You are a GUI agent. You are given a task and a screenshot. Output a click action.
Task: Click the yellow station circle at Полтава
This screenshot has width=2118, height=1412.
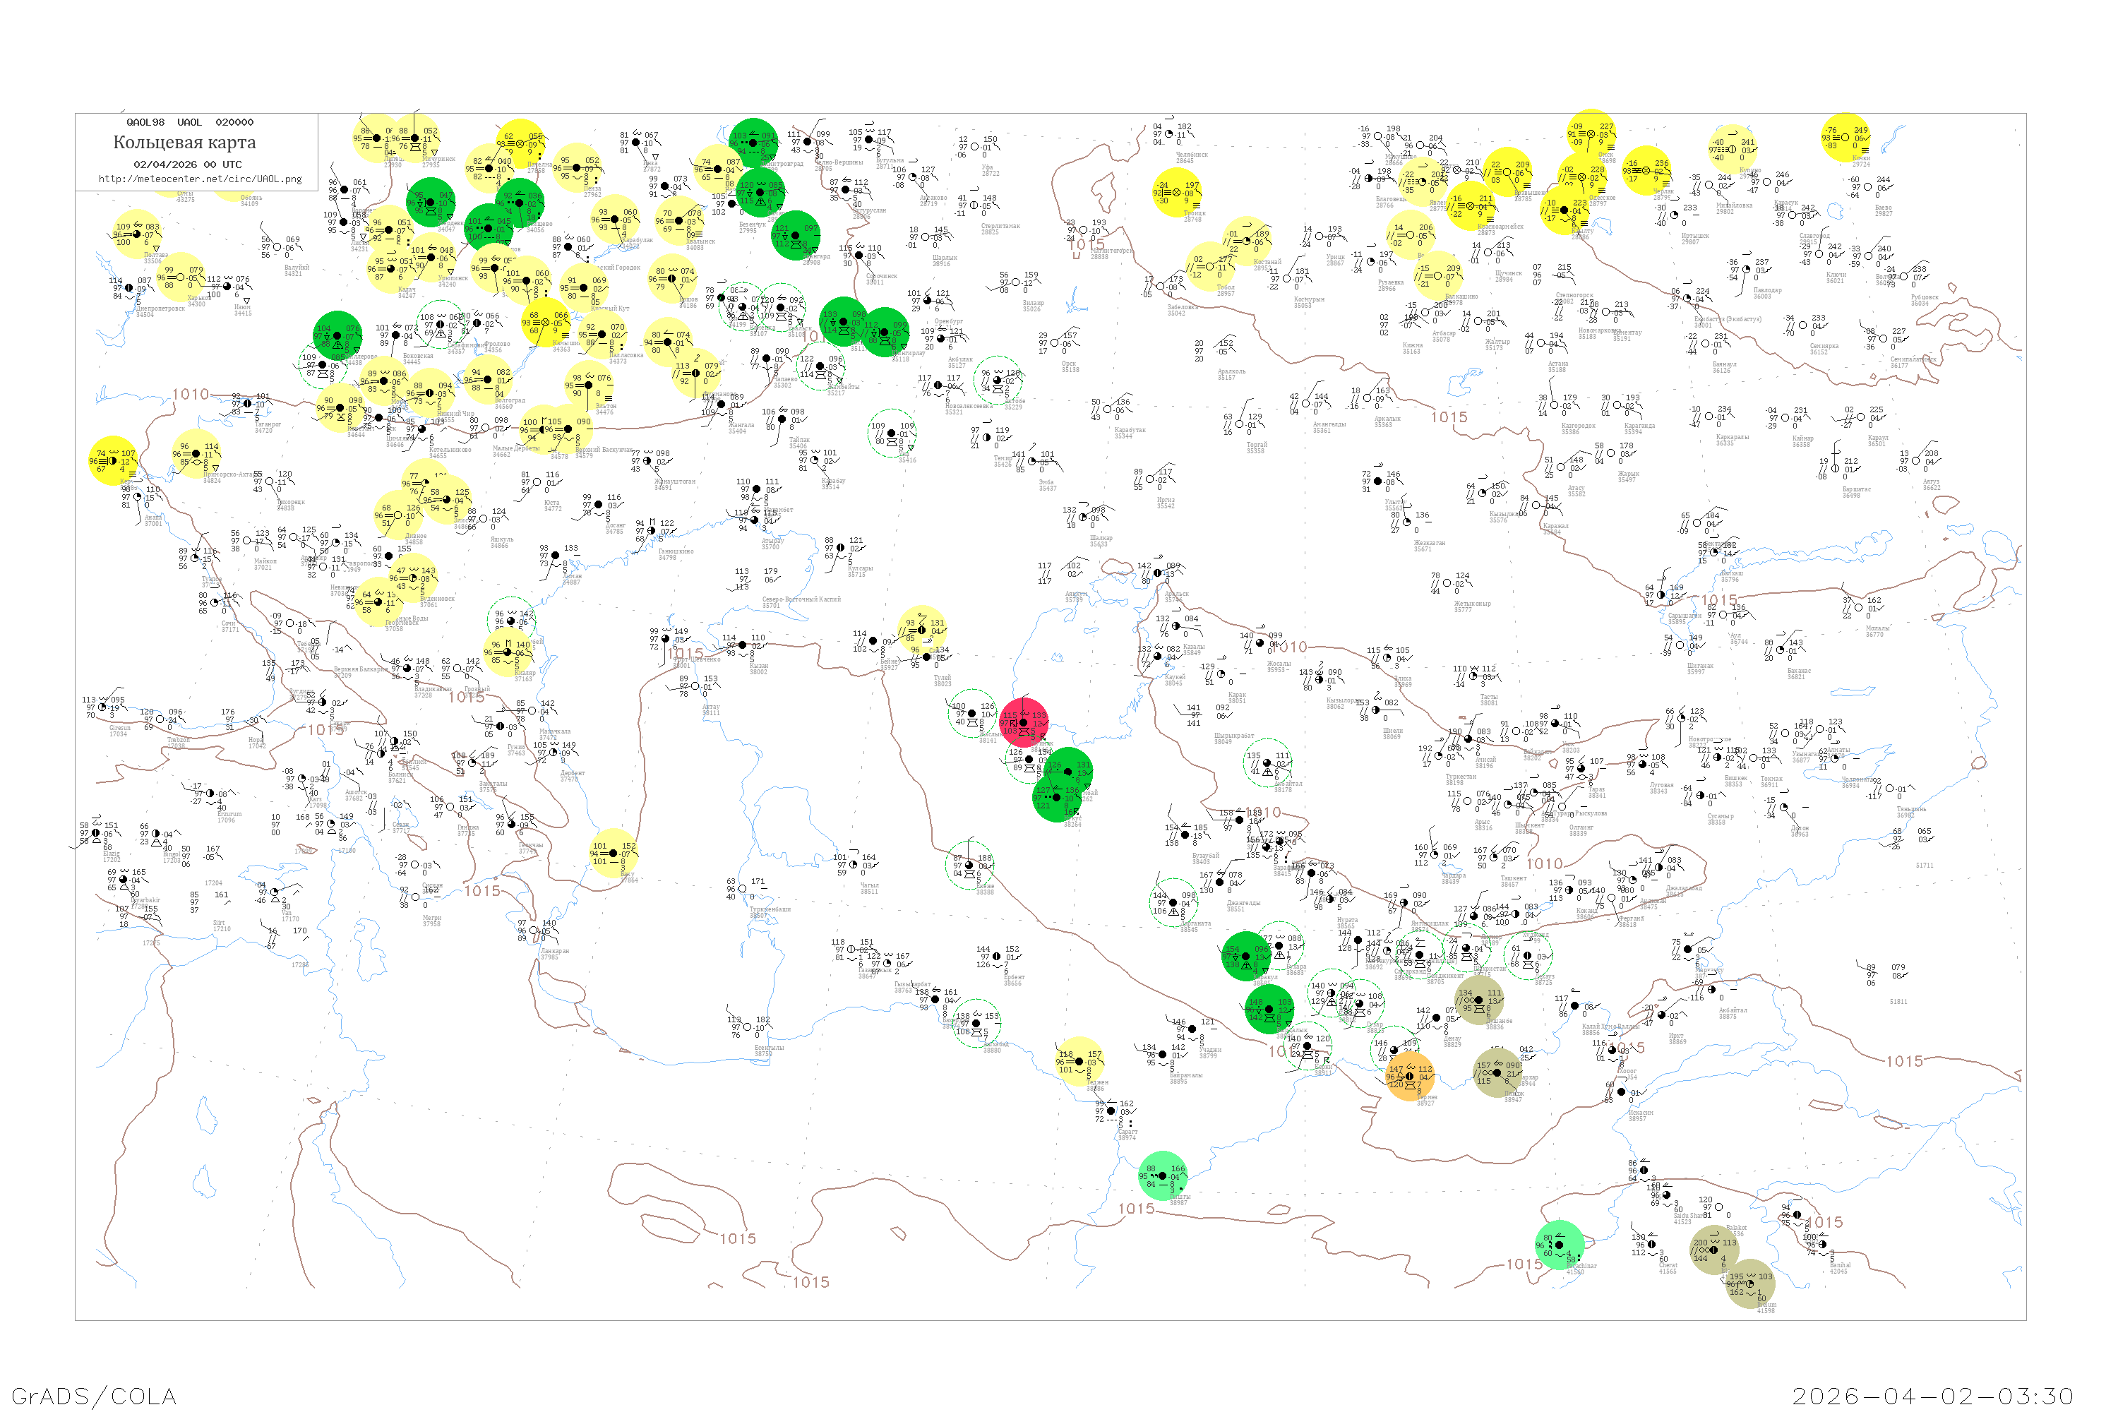pos(137,234)
